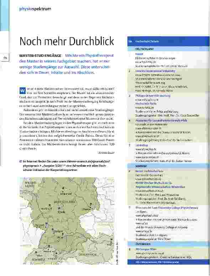This screenshot has width=210, height=276.
Task: Click the physiospektrum section title
Action: [35, 9]
